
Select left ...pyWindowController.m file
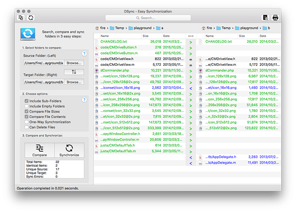(120, 139)
